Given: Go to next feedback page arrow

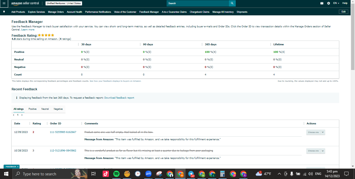Looking at the screenshot, I should click(x=22, y=115).
